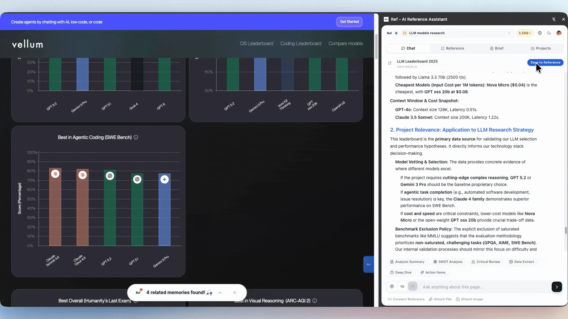Click the assistant panel scrollbar thumb
This screenshot has height=319, width=568.
[566, 230]
